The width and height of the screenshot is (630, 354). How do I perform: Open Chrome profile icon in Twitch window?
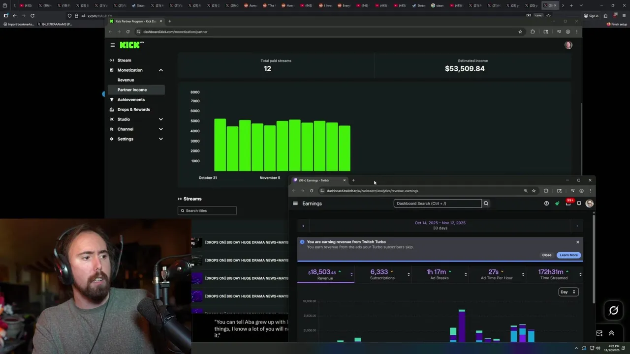pos(581,191)
